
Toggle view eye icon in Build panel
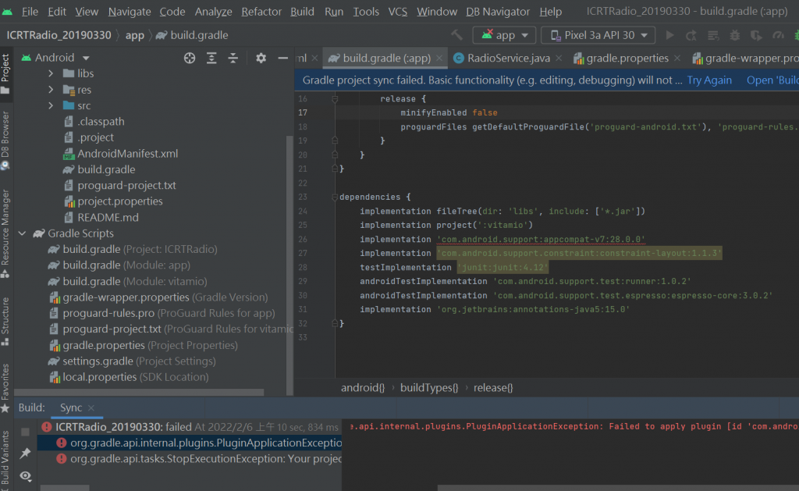[26, 475]
